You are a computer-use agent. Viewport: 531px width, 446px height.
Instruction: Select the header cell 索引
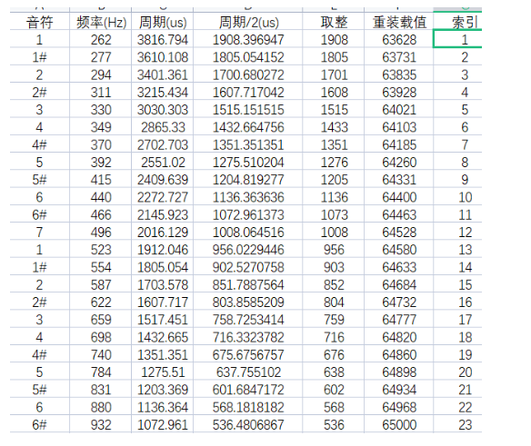pyautogui.click(x=457, y=22)
